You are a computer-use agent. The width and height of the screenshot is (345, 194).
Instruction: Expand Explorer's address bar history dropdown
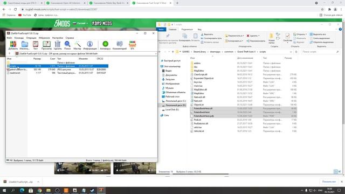291,52
